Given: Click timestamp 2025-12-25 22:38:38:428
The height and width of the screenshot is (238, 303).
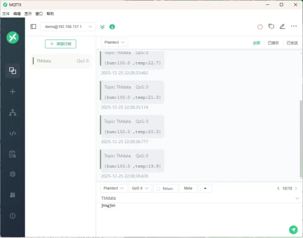Looking at the screenshot, I should point(125,176).
